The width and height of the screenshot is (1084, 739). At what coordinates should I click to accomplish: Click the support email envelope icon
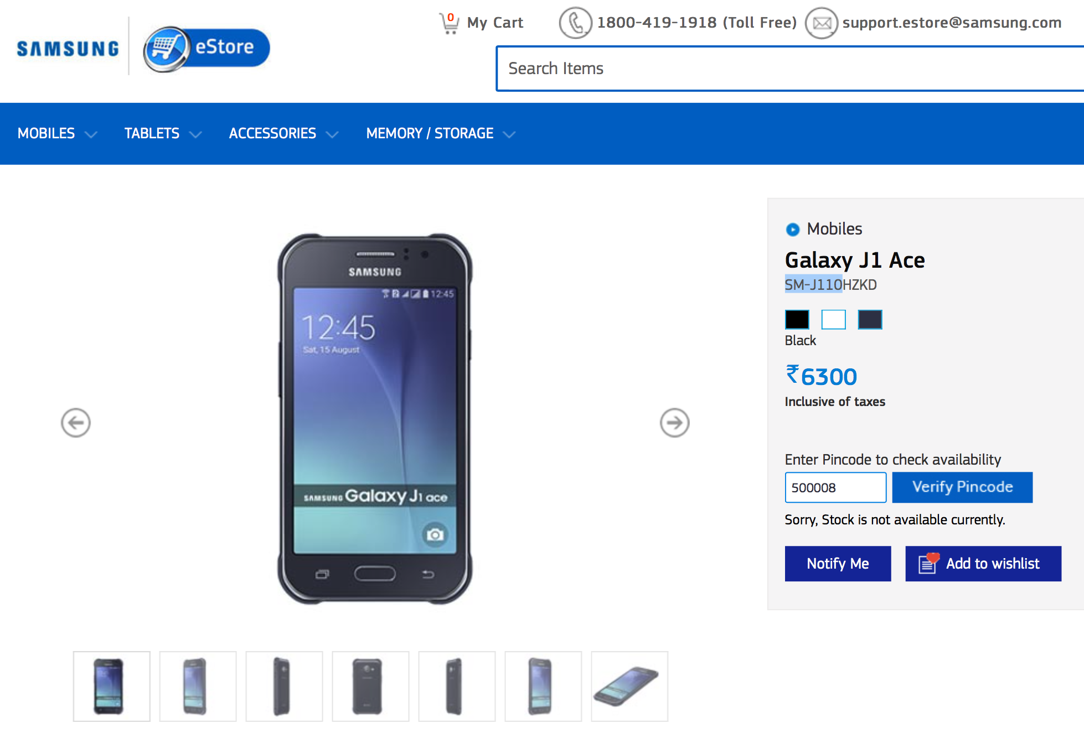[x=822, y=23]
